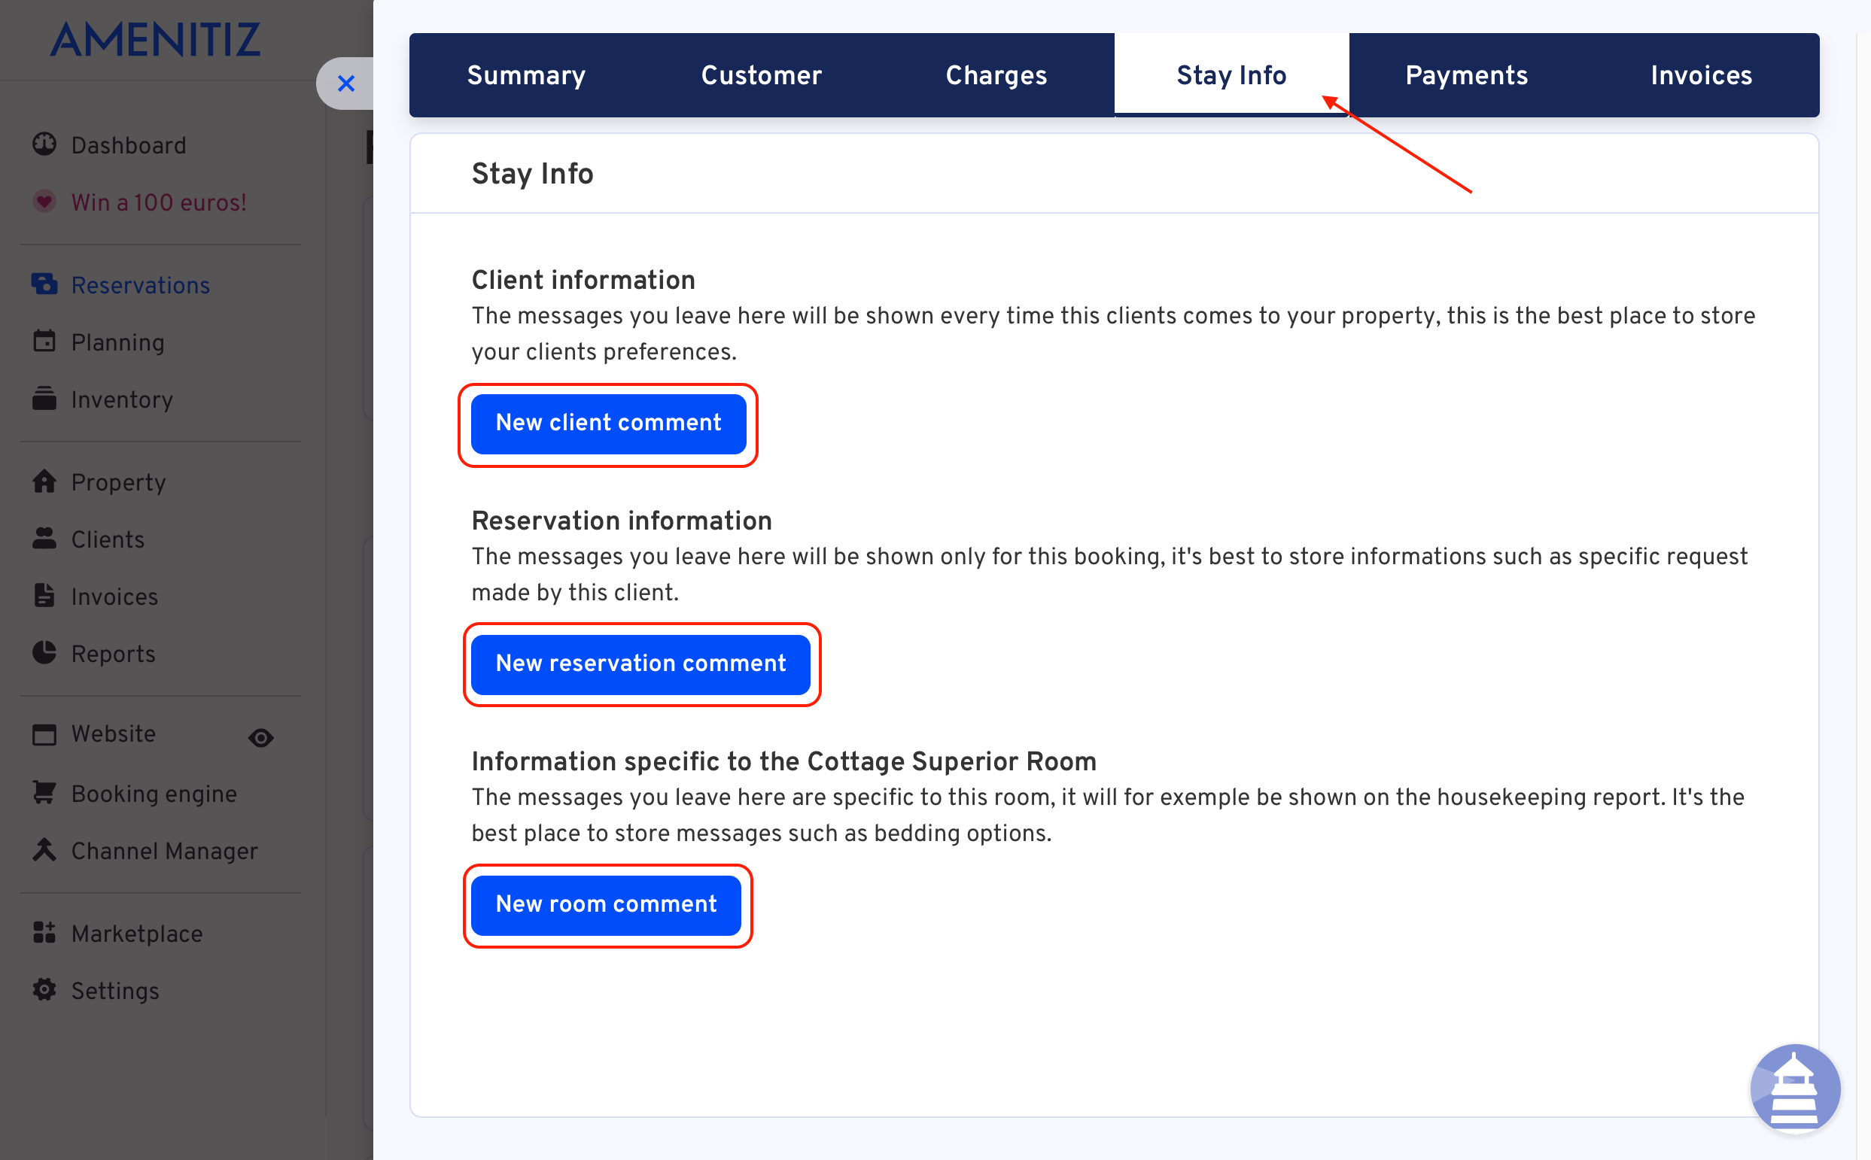Image resolution: width=1871 pixels, height=1160 pixels.
Task: Switch to the Customer tab
Action: 762,75
